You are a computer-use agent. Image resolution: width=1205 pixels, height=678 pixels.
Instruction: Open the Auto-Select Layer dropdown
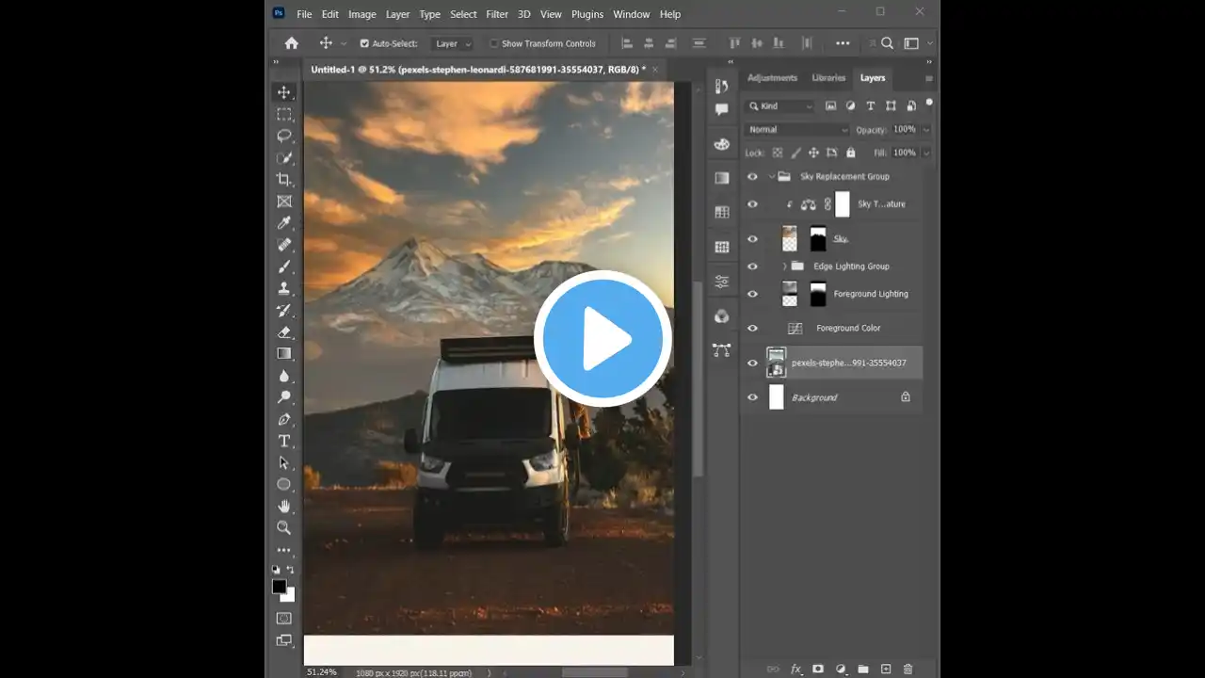click(453, 43)
